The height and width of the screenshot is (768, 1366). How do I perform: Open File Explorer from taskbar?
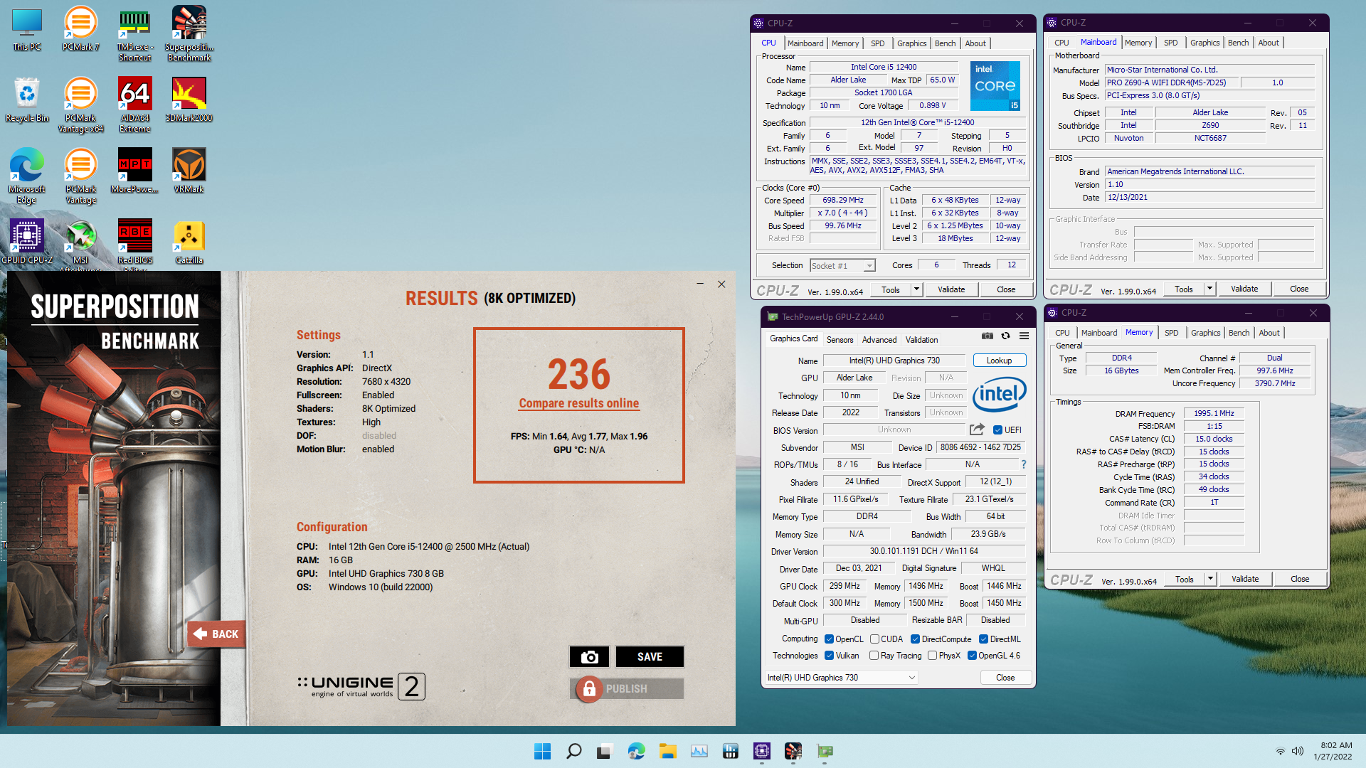coord(667,751)
